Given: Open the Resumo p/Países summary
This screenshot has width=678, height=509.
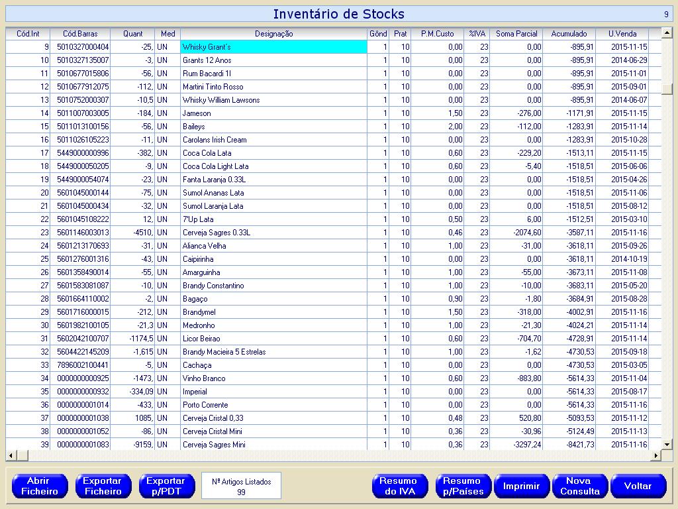Looking at the screenshot, I should [462, 486].
